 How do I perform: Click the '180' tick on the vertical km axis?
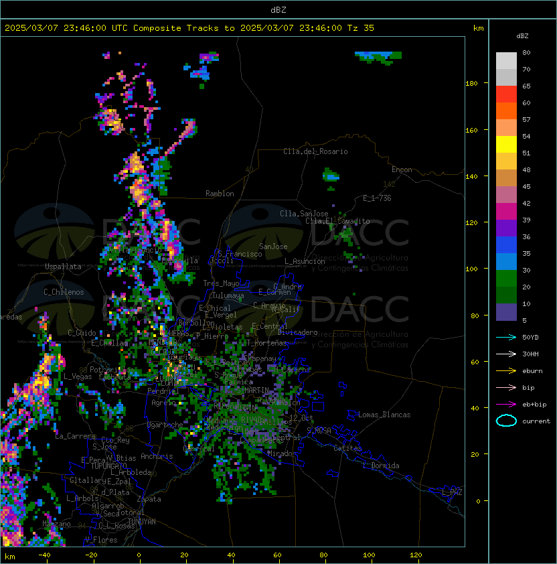[471, 84]
